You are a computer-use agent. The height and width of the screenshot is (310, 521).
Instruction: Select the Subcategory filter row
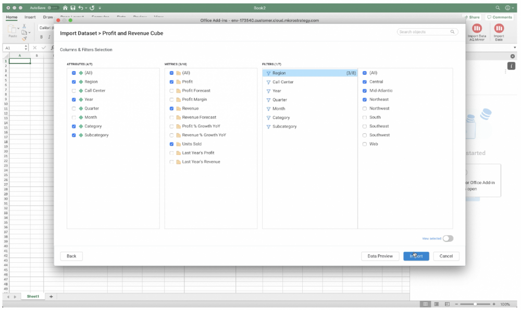[x=309, y=126]
